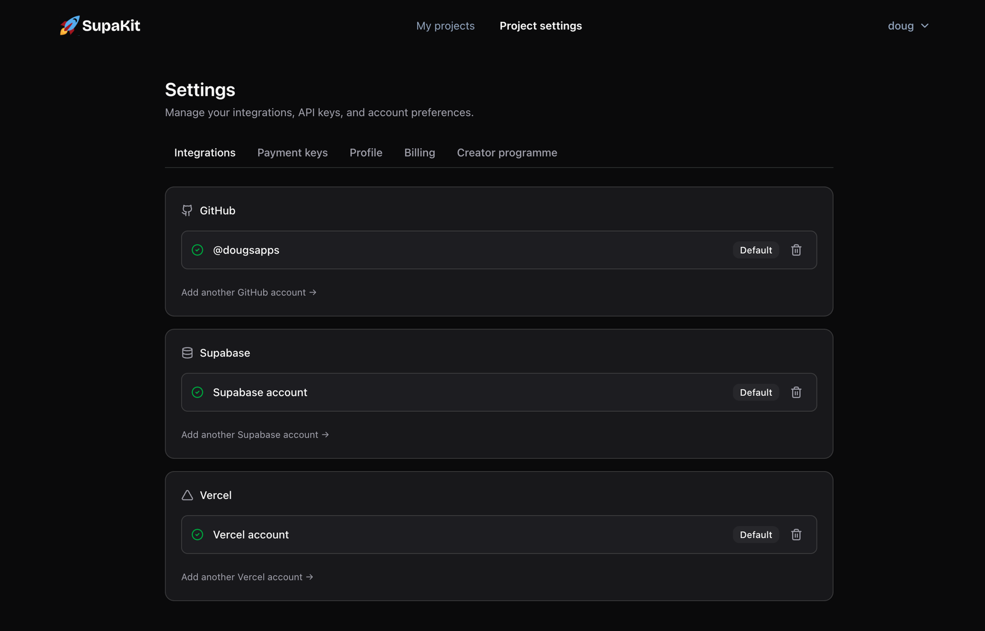Screen dimensions: 985x631
Task: Click the Vercel triangle icon
Action: [187, 495]
